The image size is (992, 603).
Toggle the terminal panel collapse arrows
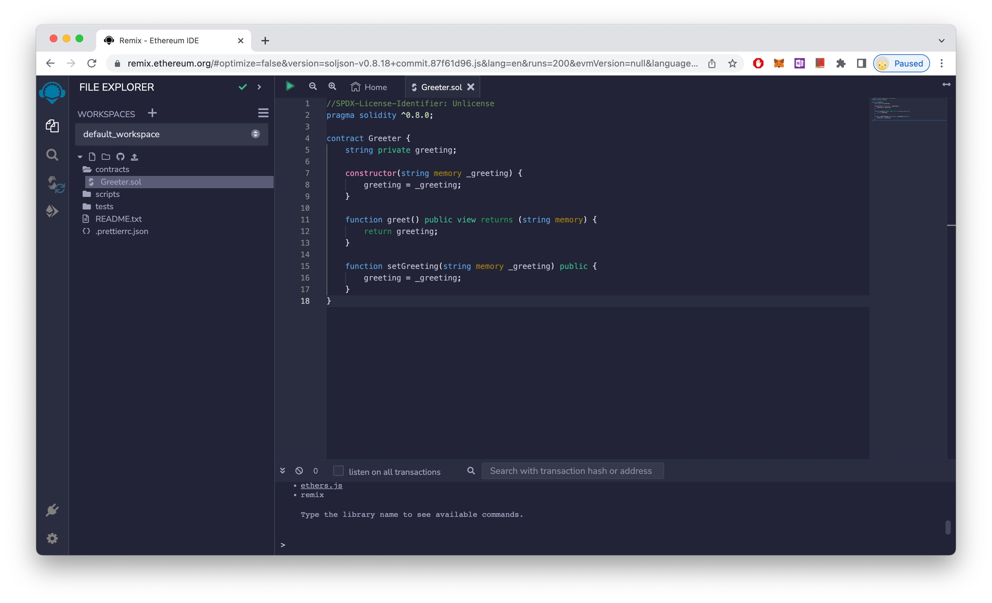point(282,471)
